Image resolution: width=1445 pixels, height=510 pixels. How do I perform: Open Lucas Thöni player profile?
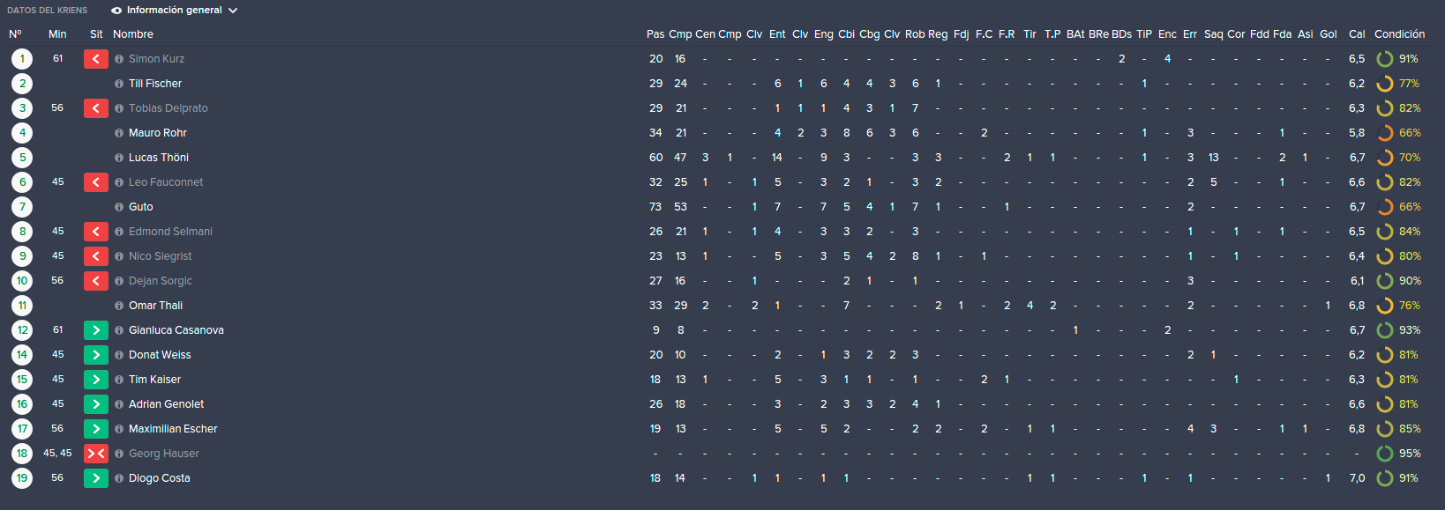(159, 158)
